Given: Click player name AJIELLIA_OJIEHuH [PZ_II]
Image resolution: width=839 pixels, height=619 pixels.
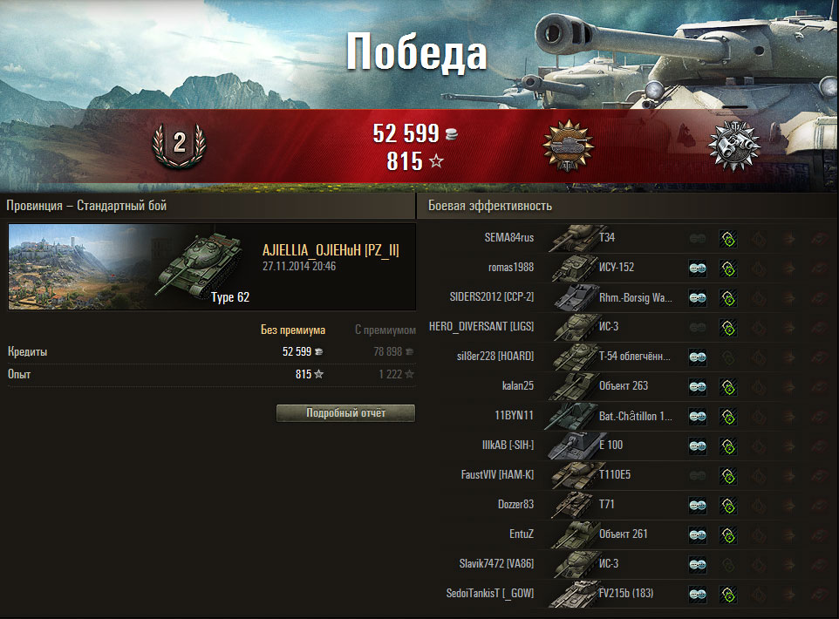Looking at the screenshot, I should [x=331, y=250].
